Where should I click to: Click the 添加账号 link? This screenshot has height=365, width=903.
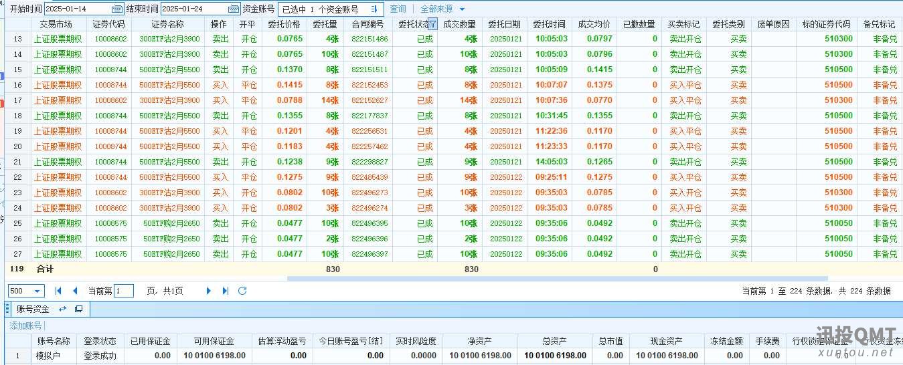(x=26, y=326)
